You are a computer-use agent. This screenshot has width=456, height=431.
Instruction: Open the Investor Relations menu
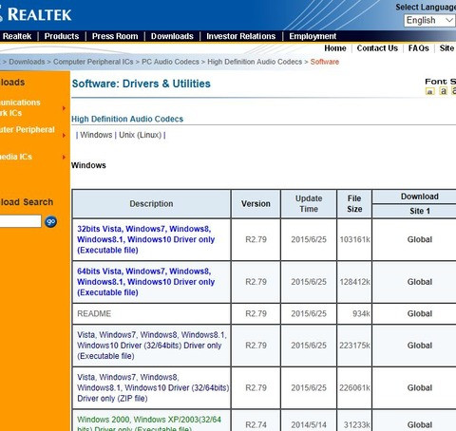pyautogui.click(x=241, y=36)
